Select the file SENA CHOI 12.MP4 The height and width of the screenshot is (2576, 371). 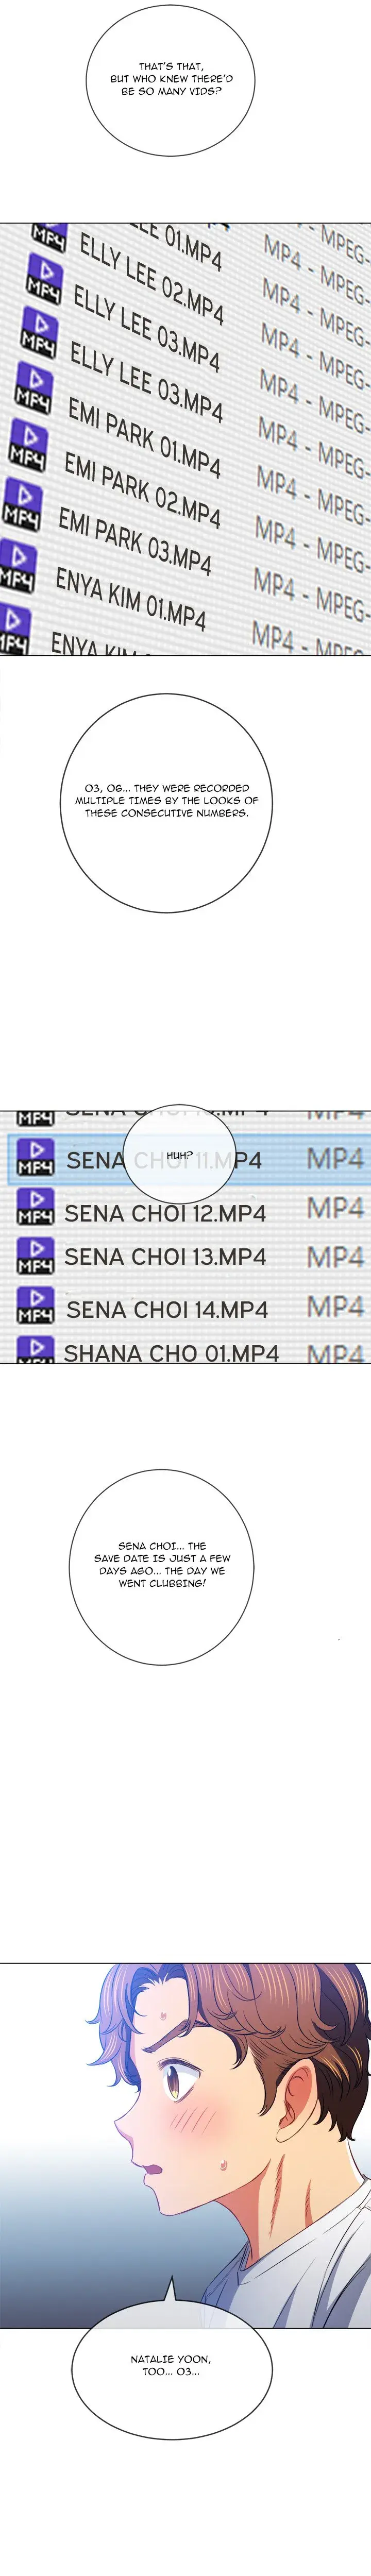[165, 1213]
